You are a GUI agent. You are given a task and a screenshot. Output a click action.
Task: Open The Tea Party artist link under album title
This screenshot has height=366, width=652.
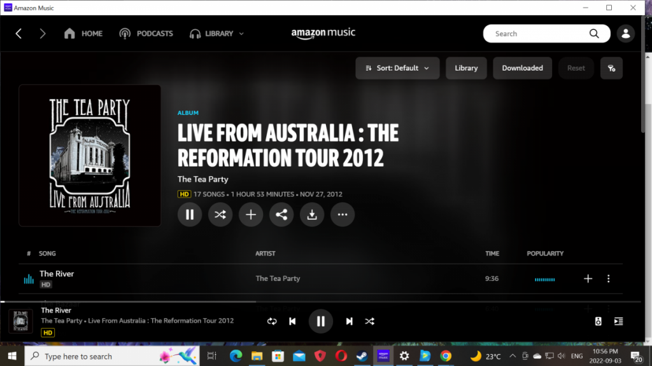click(203, 179)
